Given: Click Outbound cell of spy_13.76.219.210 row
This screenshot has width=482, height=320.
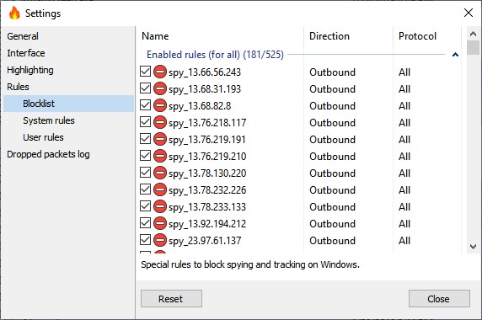Looking at the screenshot, I should pos(332,157).
